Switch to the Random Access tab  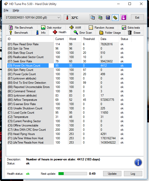101,28
